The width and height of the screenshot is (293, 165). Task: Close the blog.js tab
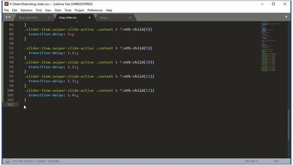(x=130, y=17)
